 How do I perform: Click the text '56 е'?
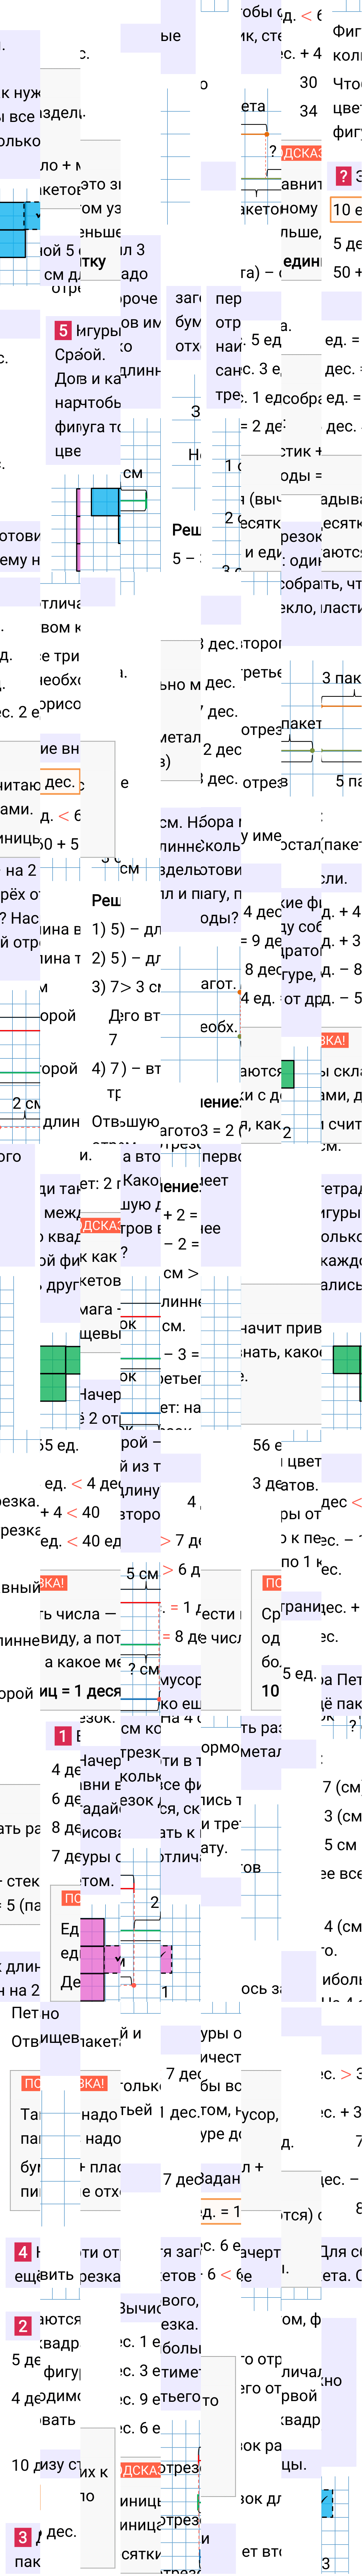[x=267, y=1445]
